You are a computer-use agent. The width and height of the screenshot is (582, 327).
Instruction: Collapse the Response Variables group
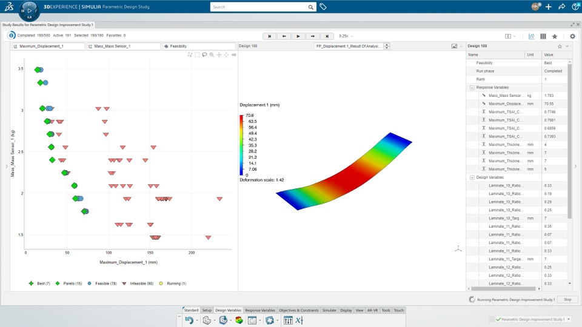472,88
